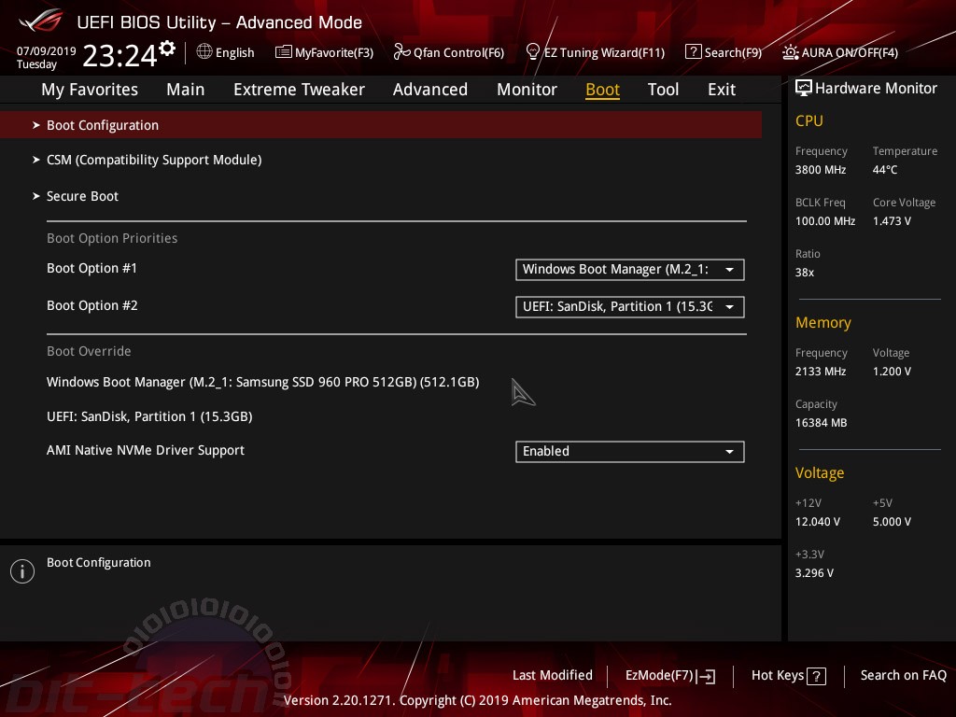This screenshot has height=717, width=956.
Task: Click Qfan Control(F6) label
Action: pos(458,53)
